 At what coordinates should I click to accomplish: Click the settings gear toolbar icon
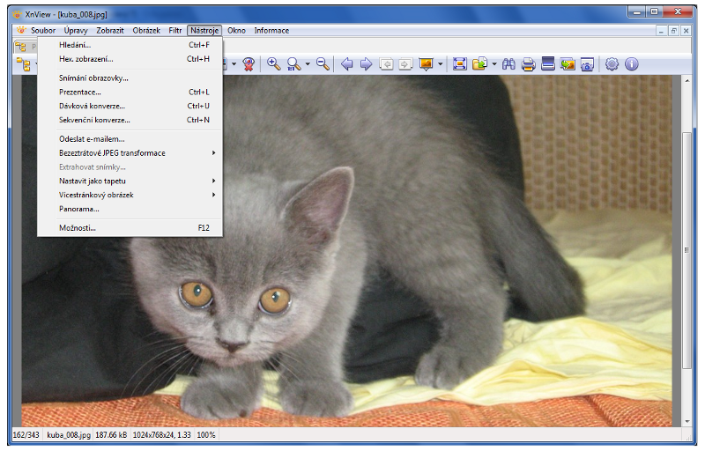[x=612, y=63]
